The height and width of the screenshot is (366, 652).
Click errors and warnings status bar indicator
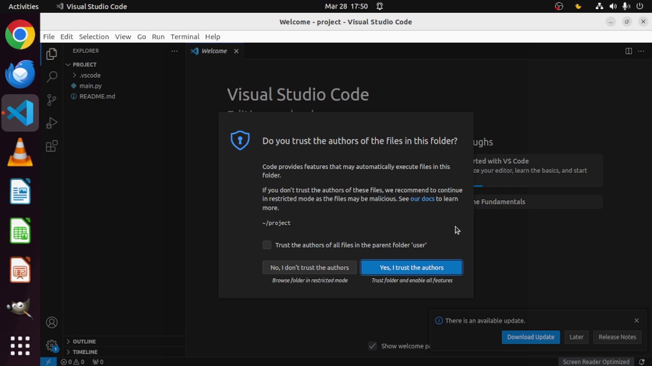click(x=72, y=362)
